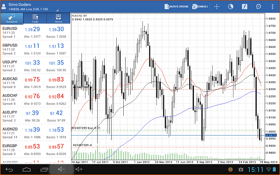Tap the battery status icon

coord(274,169)
